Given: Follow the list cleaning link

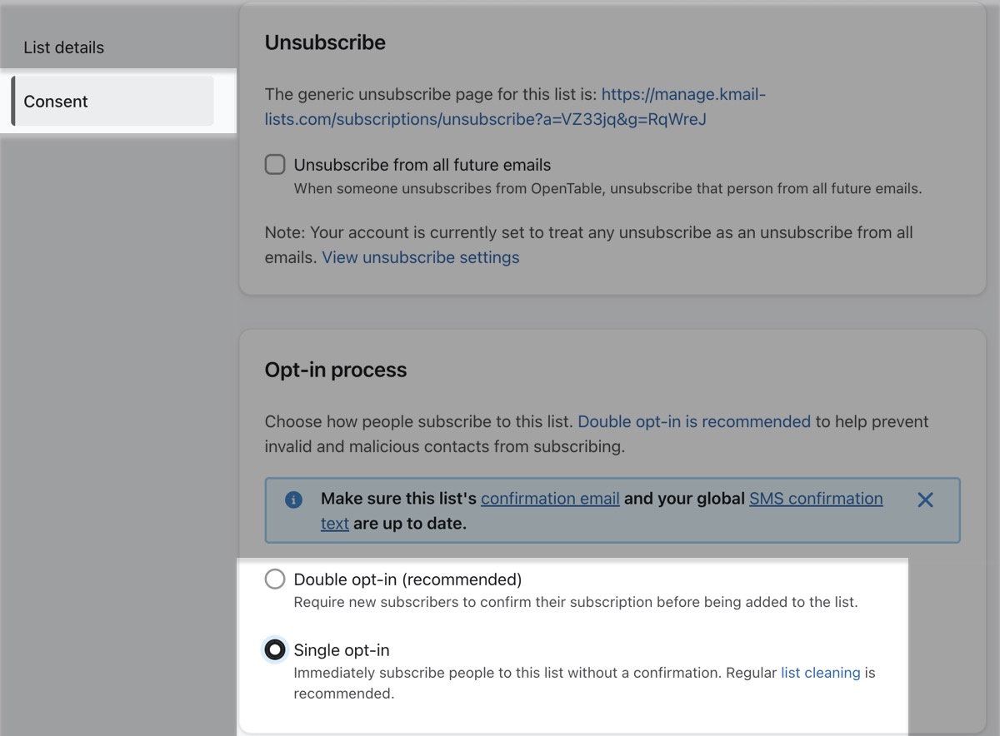Looking at the screenshot, I should [820, 673].
